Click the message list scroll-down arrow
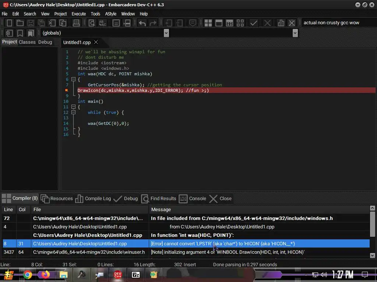 point(372,255)
